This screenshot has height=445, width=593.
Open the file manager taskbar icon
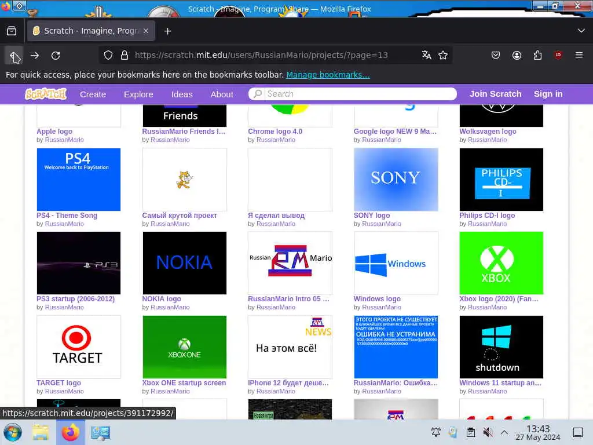(40, 432)
